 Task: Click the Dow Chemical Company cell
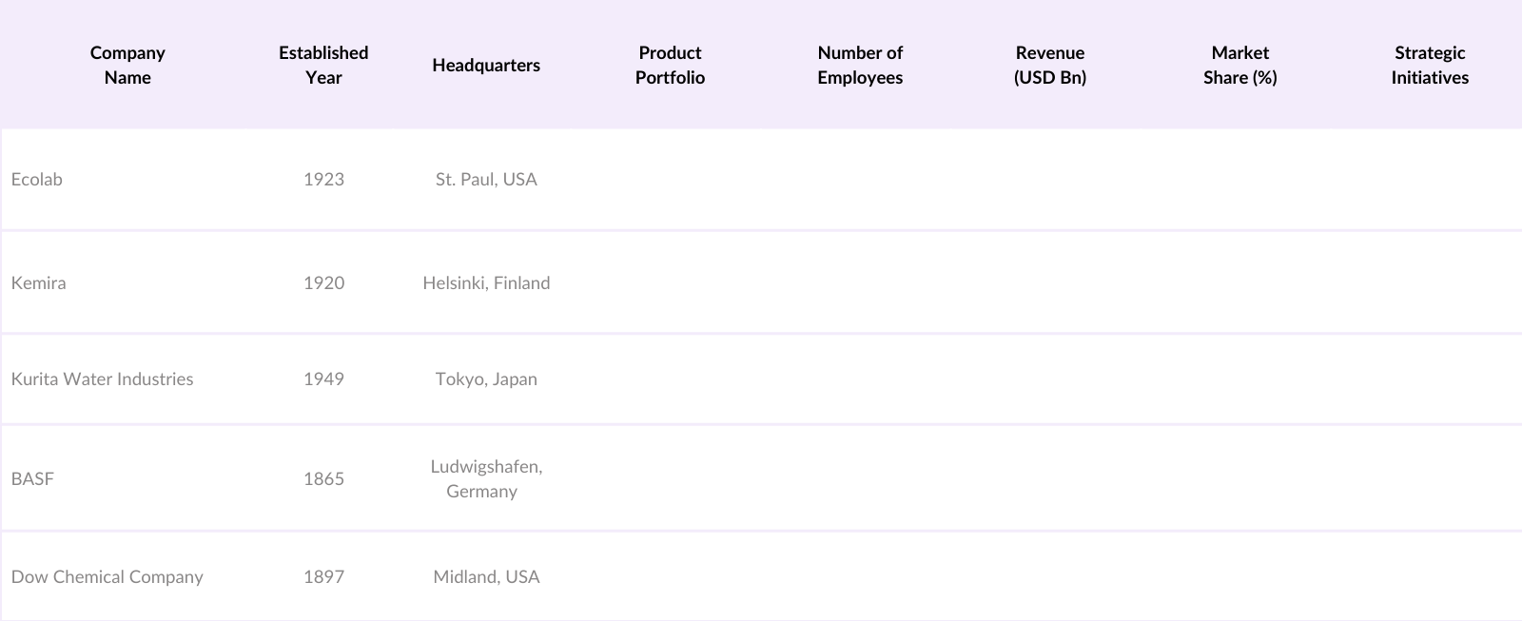click(x=107, y=576)
